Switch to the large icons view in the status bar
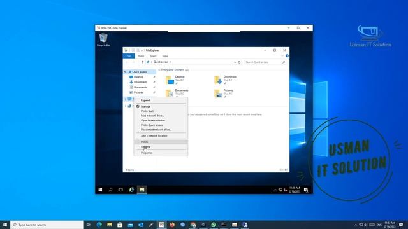This screenshot has height=229, width=408. 286,170
